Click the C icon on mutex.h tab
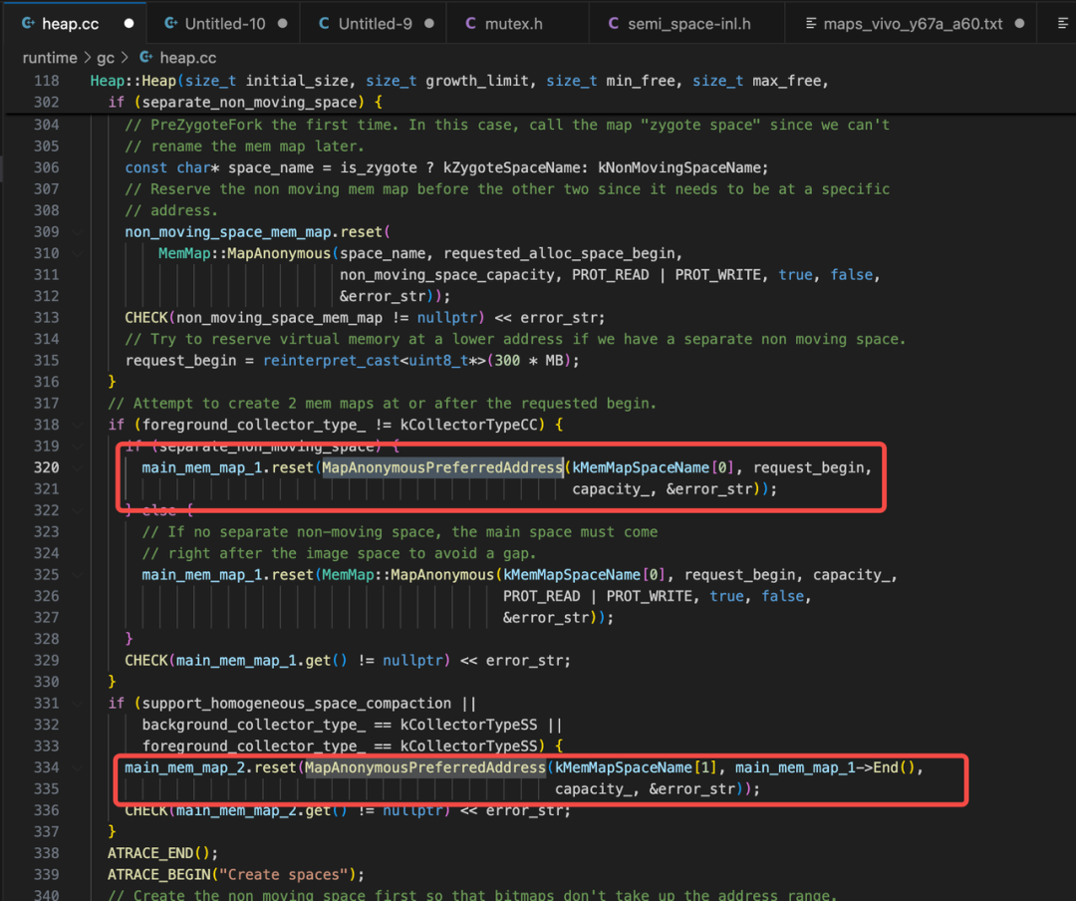 coord(470,23)
